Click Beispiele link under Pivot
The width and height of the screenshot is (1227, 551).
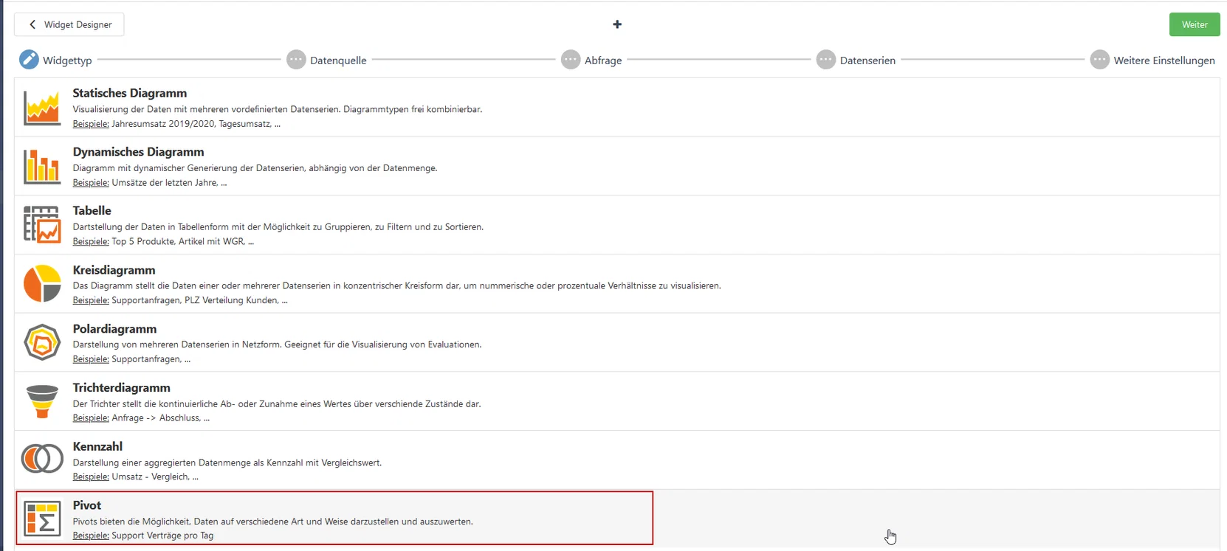(x=91, y=536)
